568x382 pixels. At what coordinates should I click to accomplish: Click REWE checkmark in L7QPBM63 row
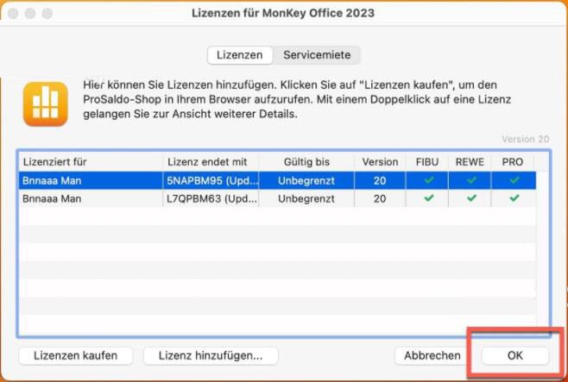coord(471,197)
